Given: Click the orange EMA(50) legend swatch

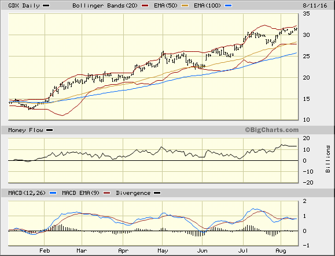Looking at the screenshot, I should [x=185, y=6].
